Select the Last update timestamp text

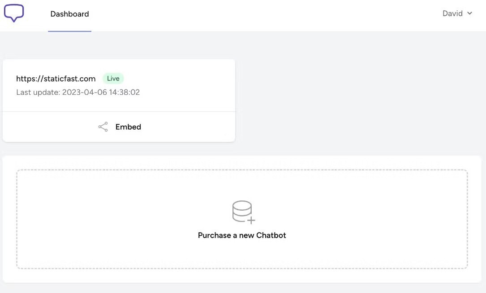point(78,92)
